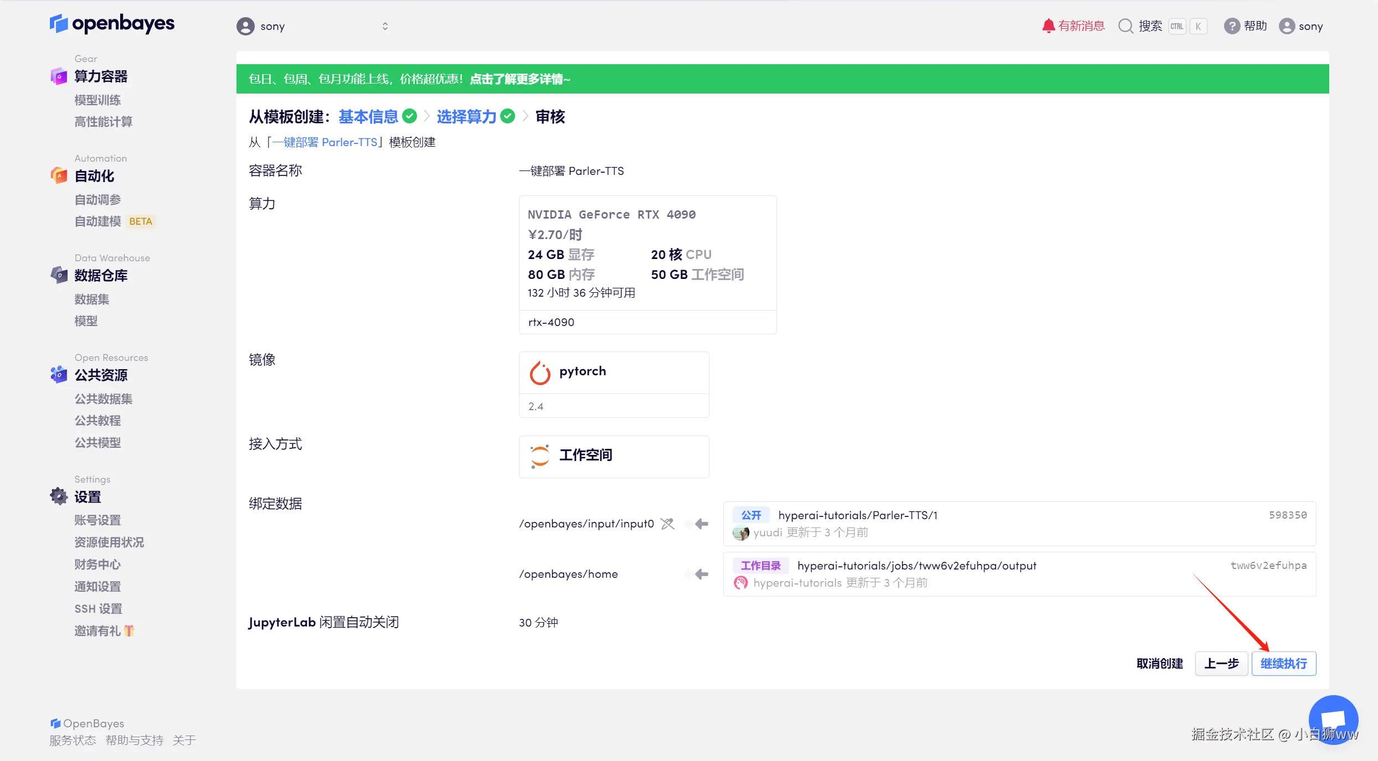Click the unbind icon beside input0 path
The width and height of the screenshot is (1378, 761).
click(x=667, y=524)
